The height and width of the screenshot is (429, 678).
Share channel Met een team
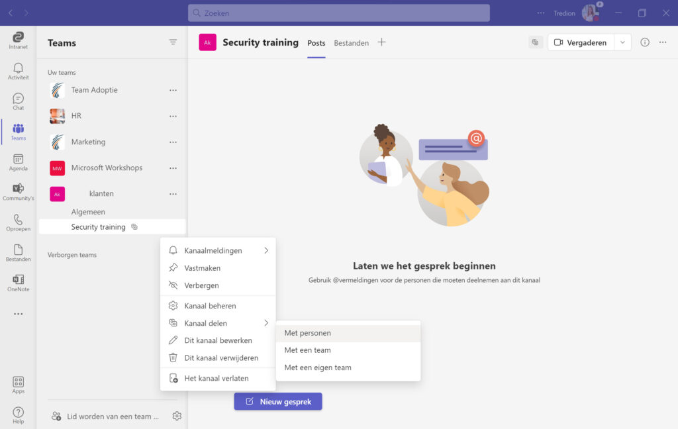point(348,350)
